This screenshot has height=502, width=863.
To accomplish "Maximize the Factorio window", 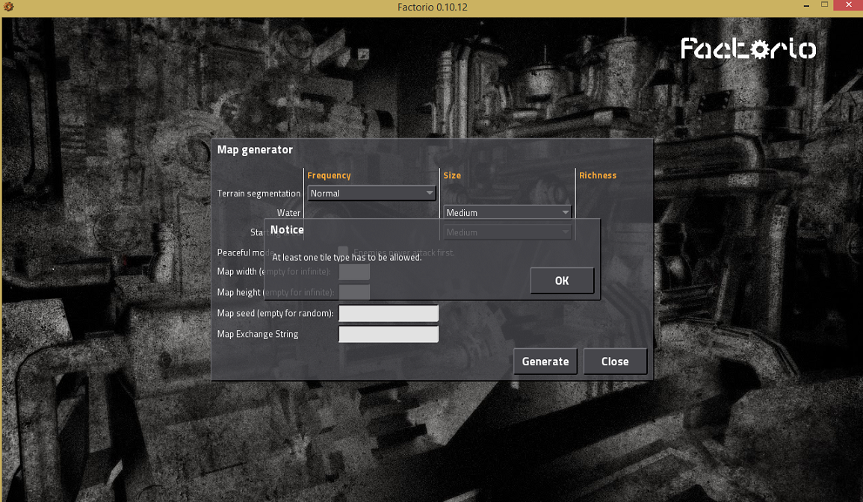I will point(824,5).
